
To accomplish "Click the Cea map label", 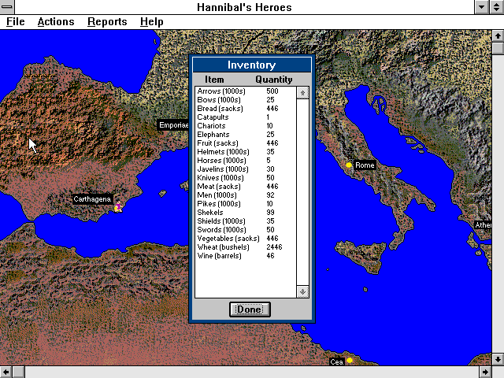I will point(336,362).
